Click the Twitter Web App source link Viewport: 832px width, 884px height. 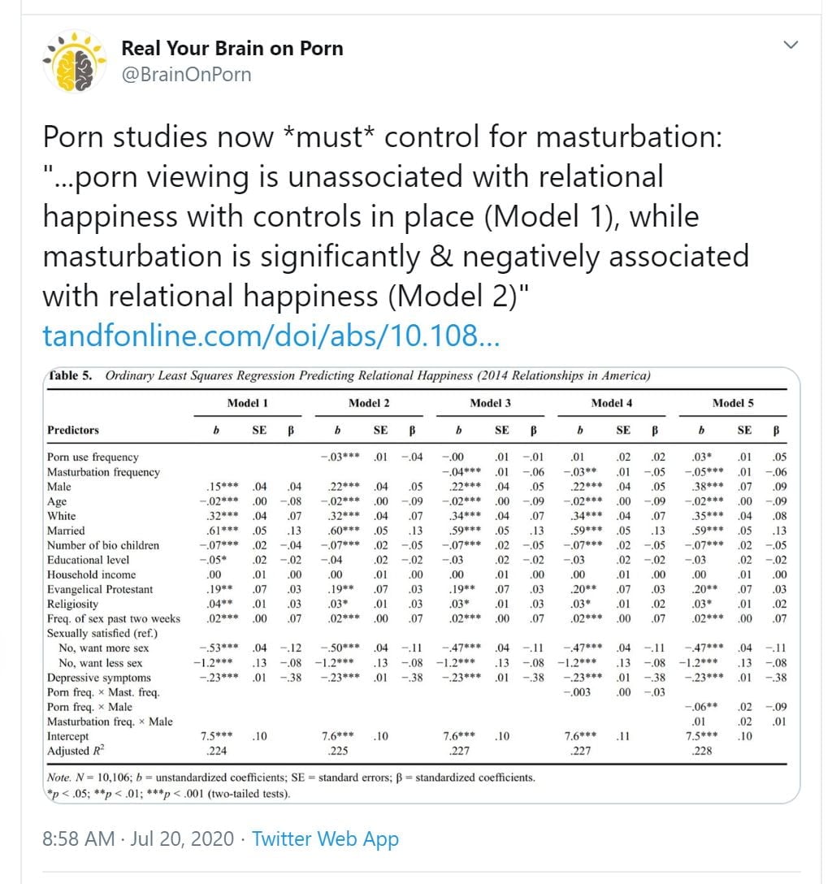coord(325,838)
